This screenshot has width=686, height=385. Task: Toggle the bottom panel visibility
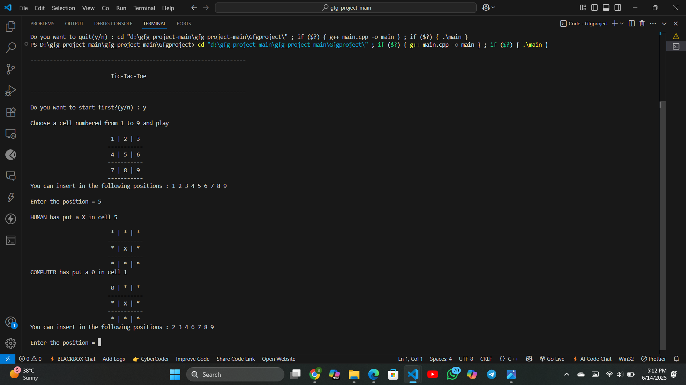pyautogui.click(x=606, y=7)
